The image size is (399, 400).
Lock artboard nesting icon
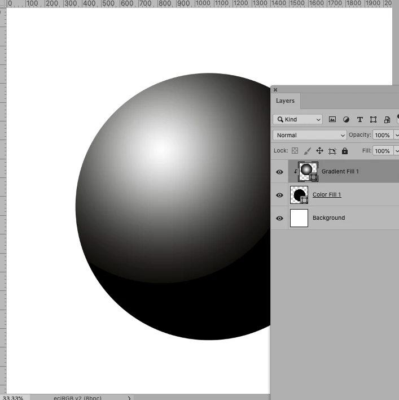332,151
